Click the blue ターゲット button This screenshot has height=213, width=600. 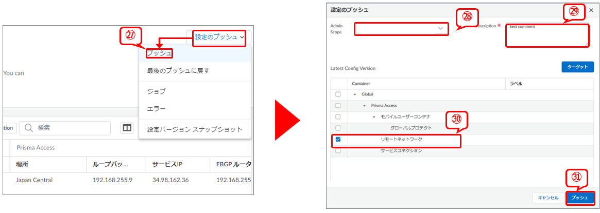pyautogui.click(x=577, y=67)
